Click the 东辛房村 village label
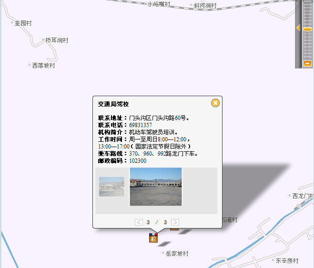The image size is (314, 268). click(287, 260)
